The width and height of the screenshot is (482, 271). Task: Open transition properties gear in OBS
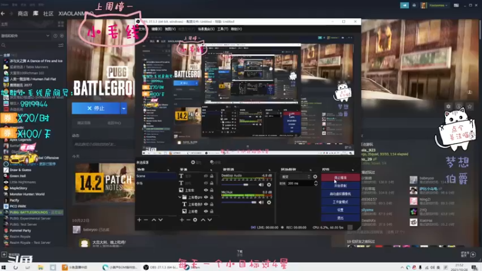coord(315,176)
